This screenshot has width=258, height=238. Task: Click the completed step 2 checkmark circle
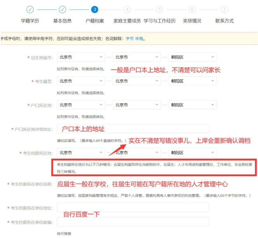(x=62, y=9)
